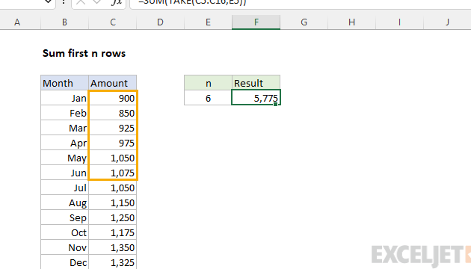Select the "Sep" month cell
The height and width of the screenshot is (269, 471).
64,217
